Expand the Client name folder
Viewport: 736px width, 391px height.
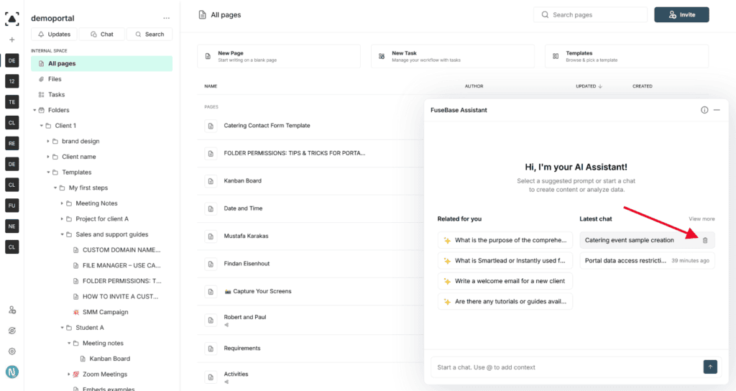click(48, 157)
